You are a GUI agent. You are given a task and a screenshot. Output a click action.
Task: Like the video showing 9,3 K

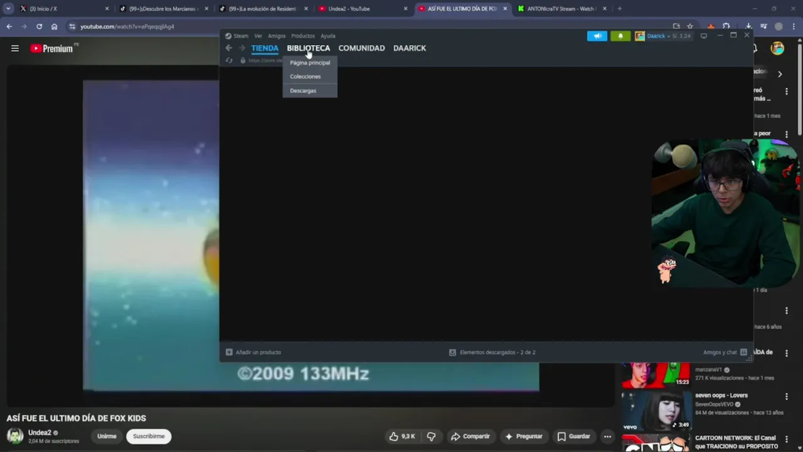click(x=401, y=436)
